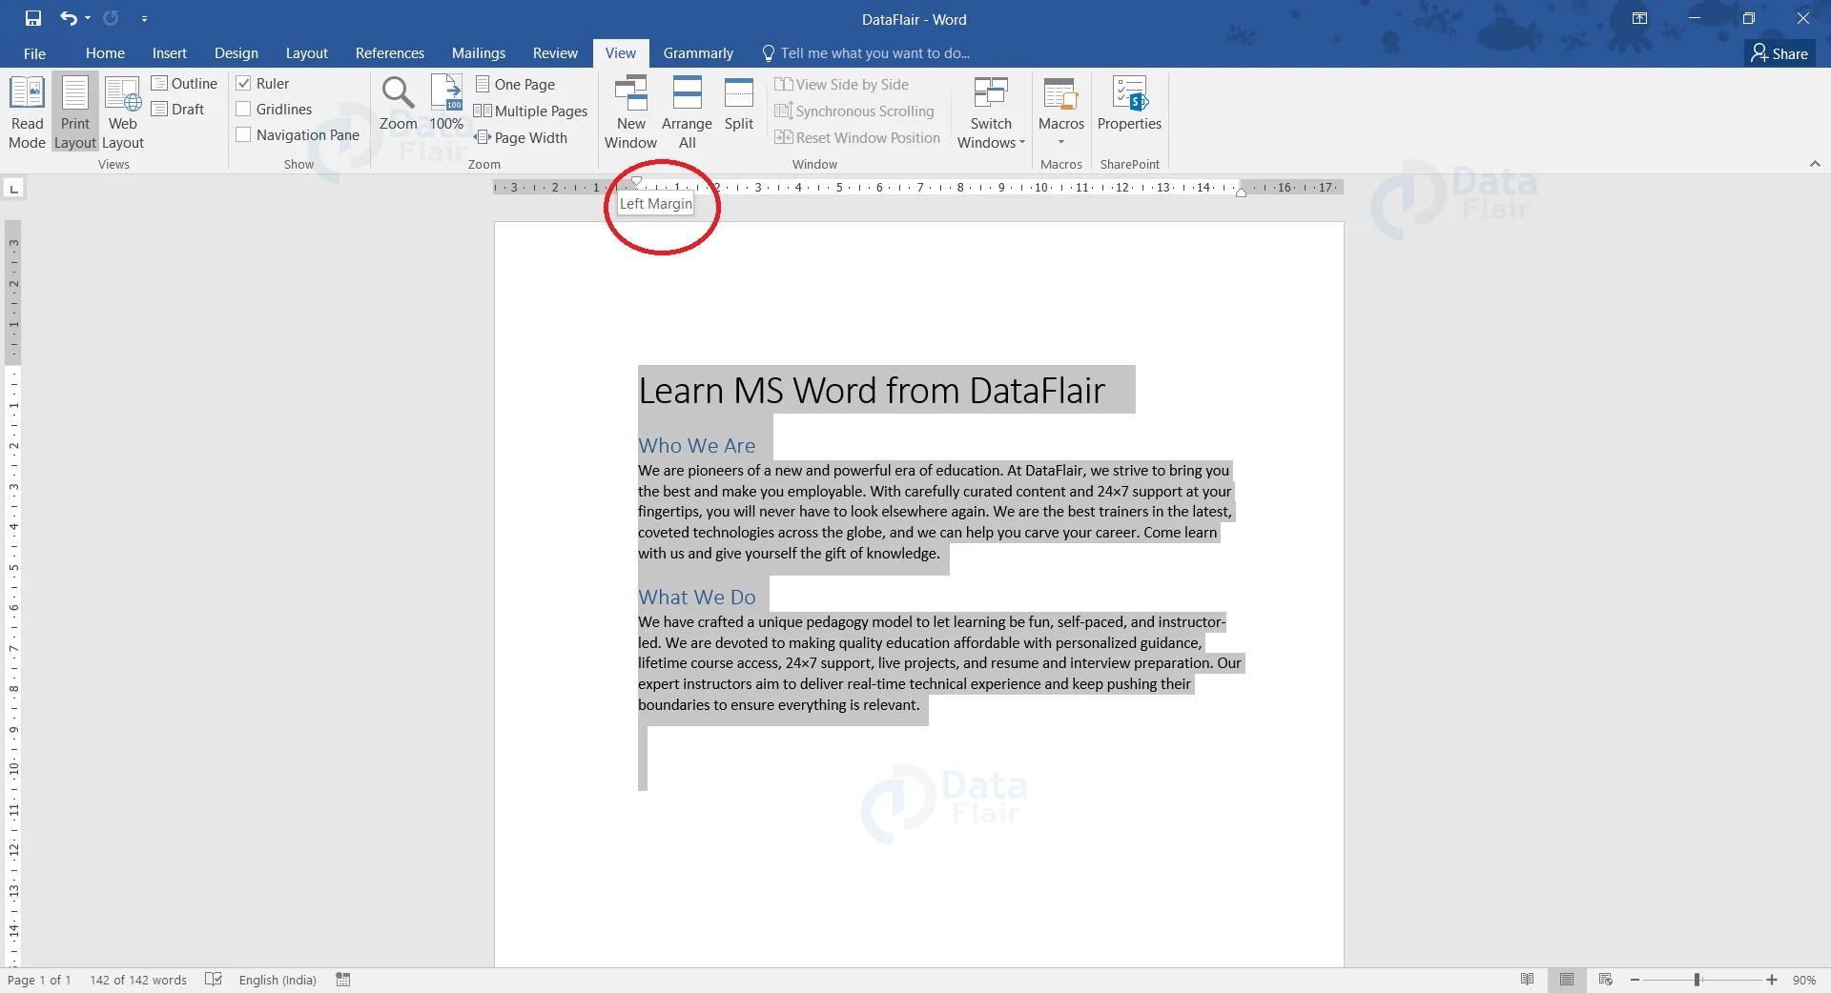Screen dimensions: 1831x993
Task: Select Arrange All in Window group
Action: pyautogui.click(x=687, y=111)
